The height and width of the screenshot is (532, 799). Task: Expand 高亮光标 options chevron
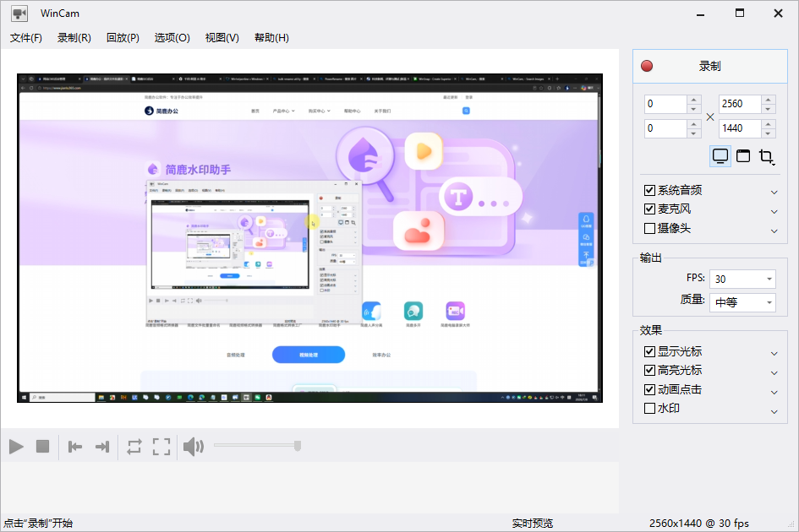click(774, 372)
